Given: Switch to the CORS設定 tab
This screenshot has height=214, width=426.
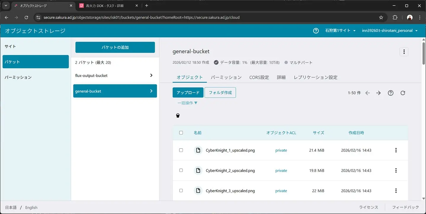Looking at the screenshot, I should point(259,77).
